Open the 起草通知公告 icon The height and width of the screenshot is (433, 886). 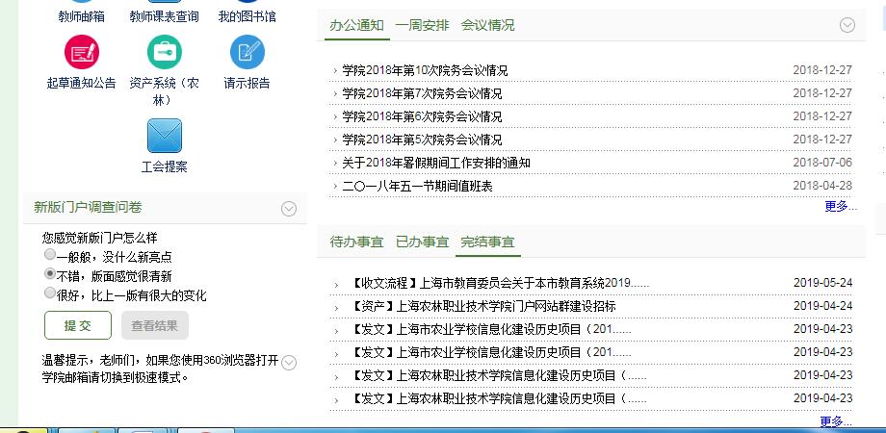[x=81, y=52]
